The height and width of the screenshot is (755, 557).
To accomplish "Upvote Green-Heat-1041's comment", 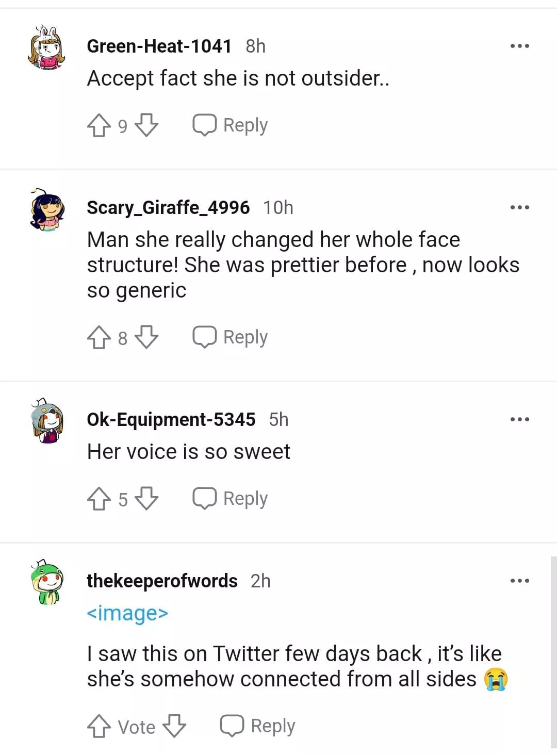I will [99, 125].
